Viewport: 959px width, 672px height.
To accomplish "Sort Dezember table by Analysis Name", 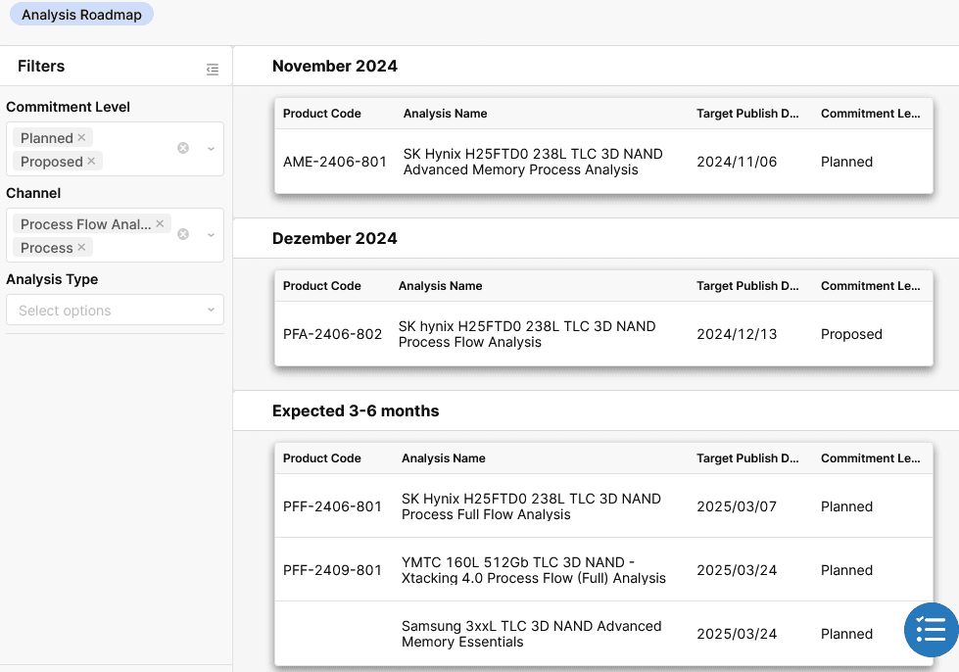I will (x=440, y=286).
